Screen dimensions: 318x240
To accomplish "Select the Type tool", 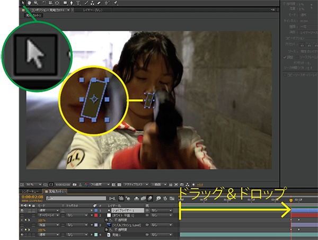I will (78, 3).
